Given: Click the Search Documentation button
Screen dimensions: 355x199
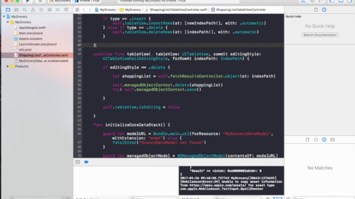Looking at the screenshot, I should pyautogui.click(x=320, y=35).
